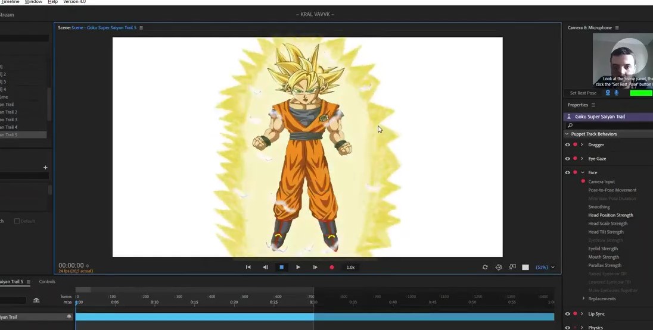The height and width of the screenshot is (330, 653).
Task: Disarm the Face behavior red dot
Action: pos(575,172)
